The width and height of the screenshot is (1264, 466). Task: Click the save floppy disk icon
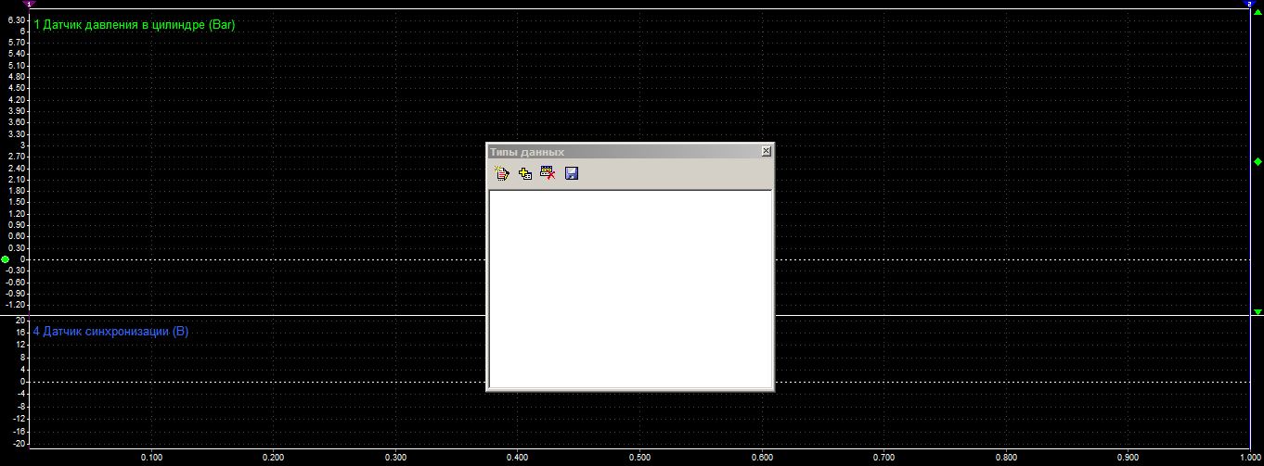[x=572, y=173]
